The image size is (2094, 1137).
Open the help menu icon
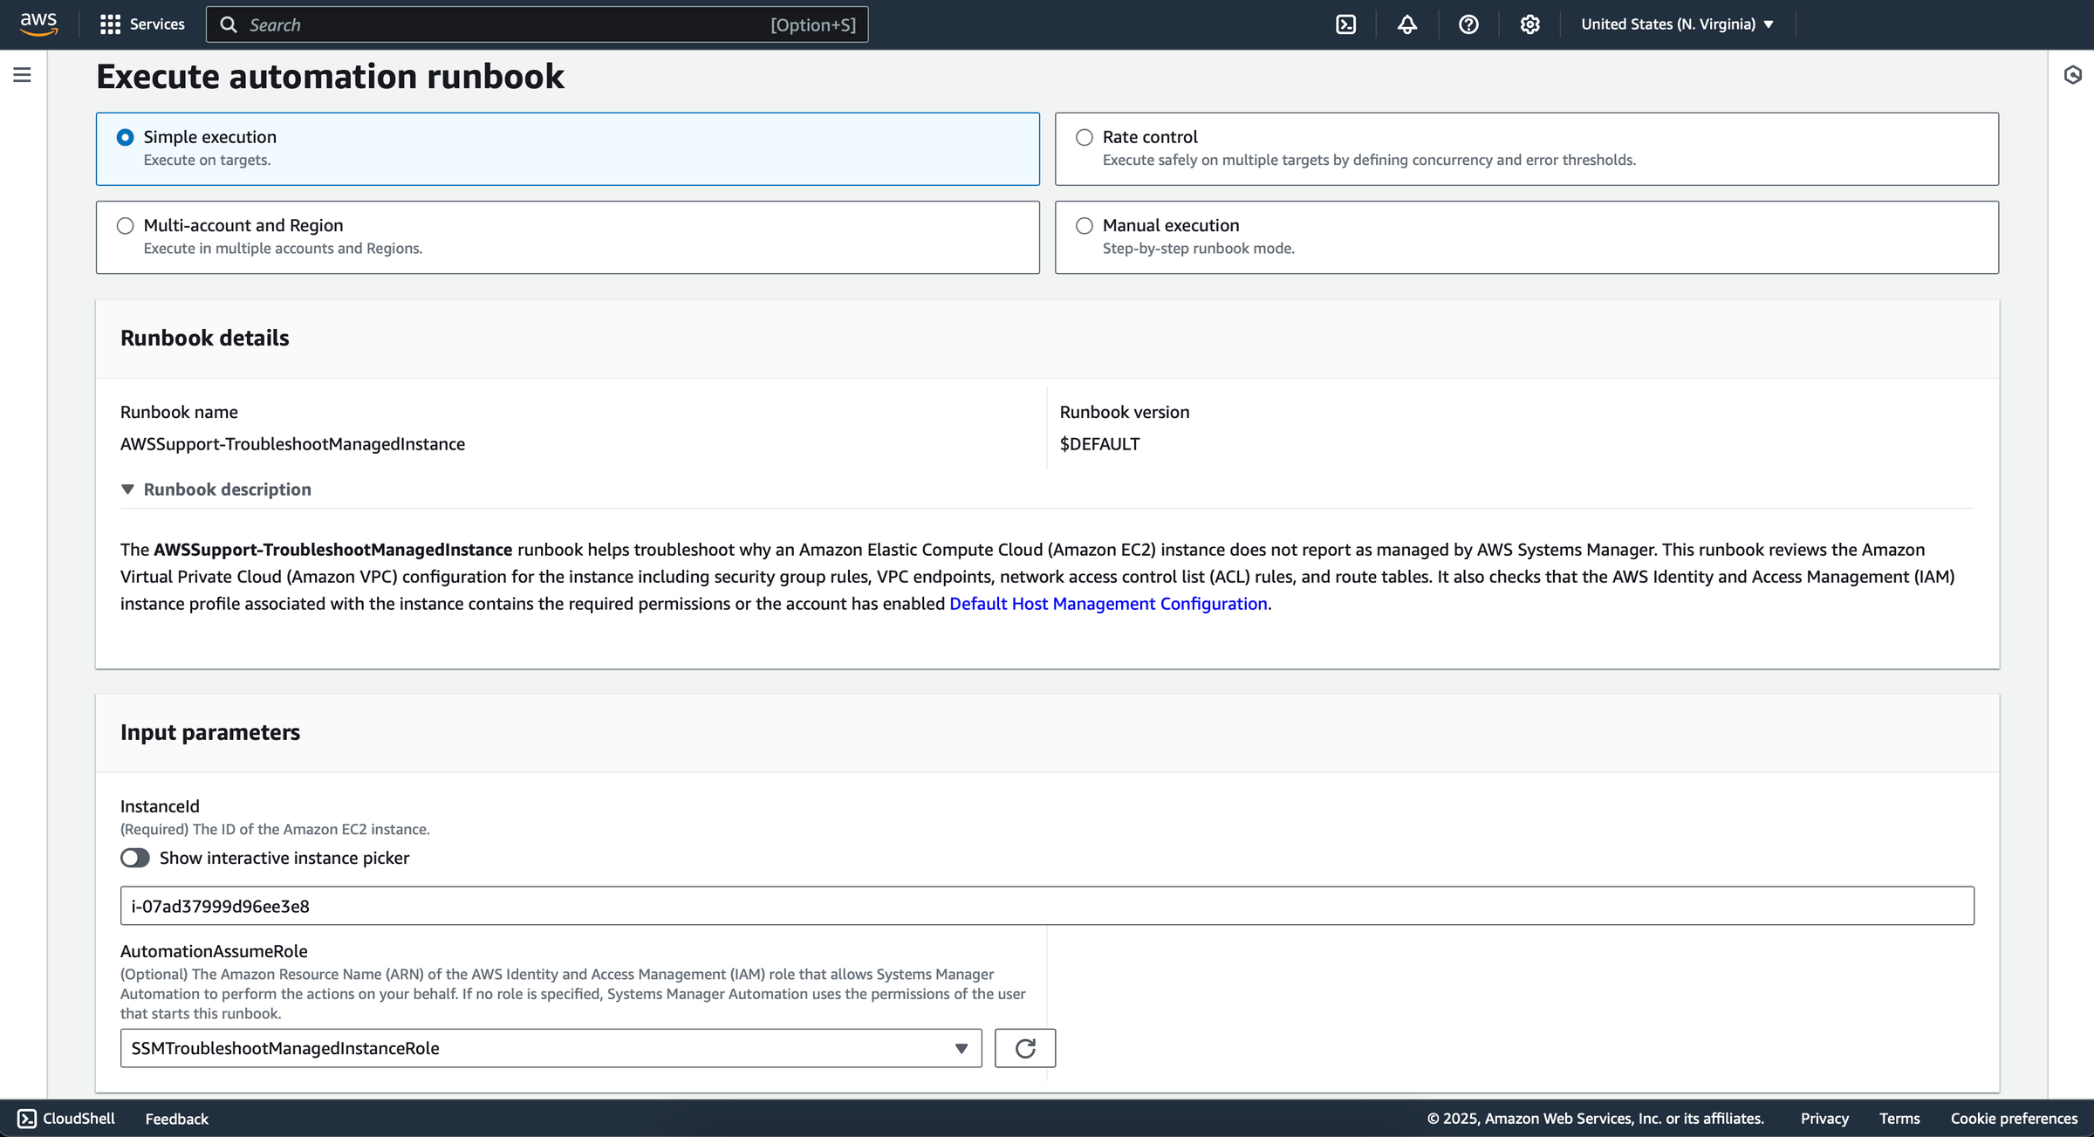point(1468,24)
